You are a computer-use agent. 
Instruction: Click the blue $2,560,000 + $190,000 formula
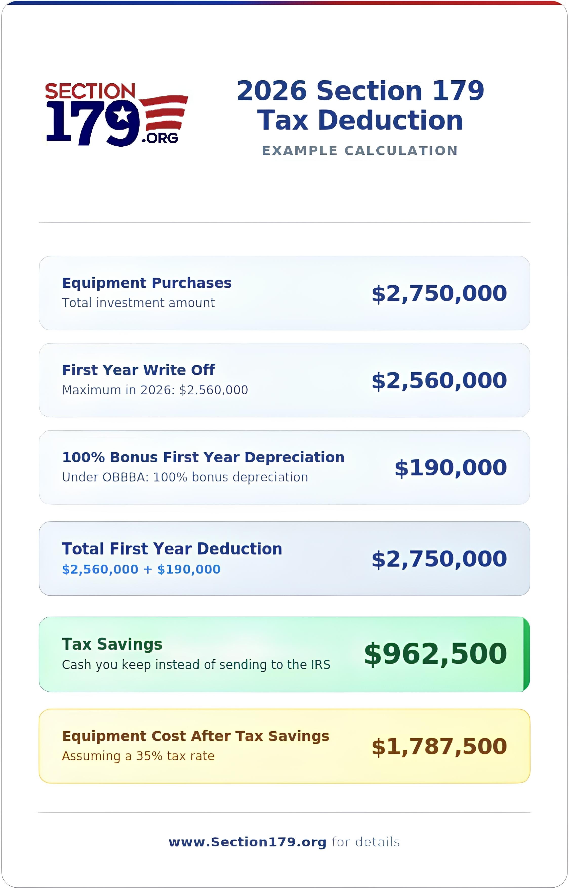(141, 569)
